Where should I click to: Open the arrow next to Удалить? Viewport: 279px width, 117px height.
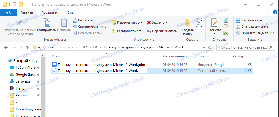click(x=166, y=23)
